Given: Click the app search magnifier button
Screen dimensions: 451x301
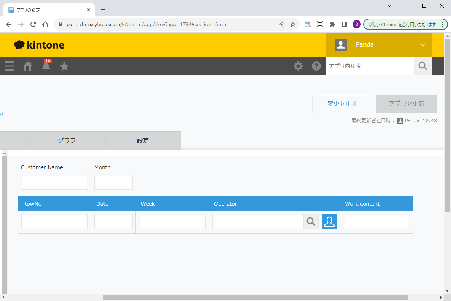Looking at the screenshot, I should [x=423, y=66].
